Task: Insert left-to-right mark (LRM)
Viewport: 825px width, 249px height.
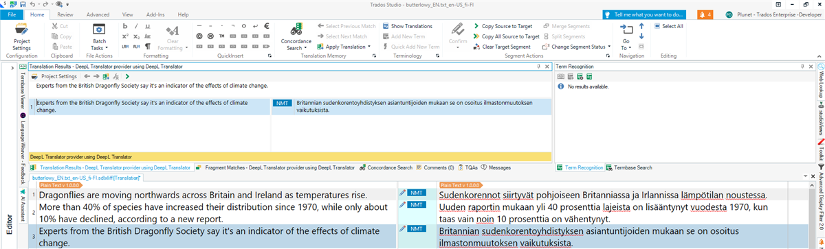Action: click(x=126, y=47)
